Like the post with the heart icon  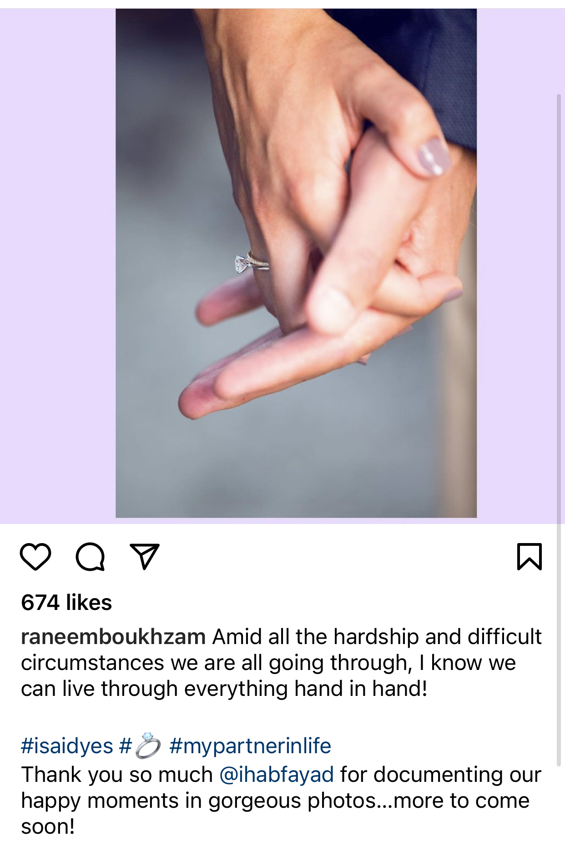35,556
